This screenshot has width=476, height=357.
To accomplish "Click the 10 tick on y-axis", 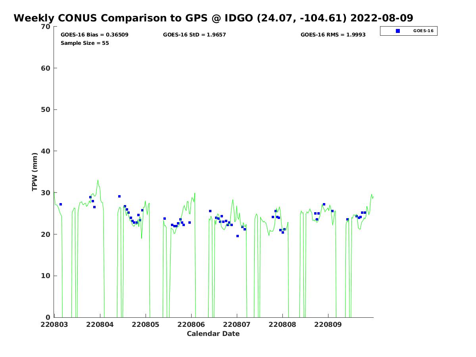I will [46, 276].
